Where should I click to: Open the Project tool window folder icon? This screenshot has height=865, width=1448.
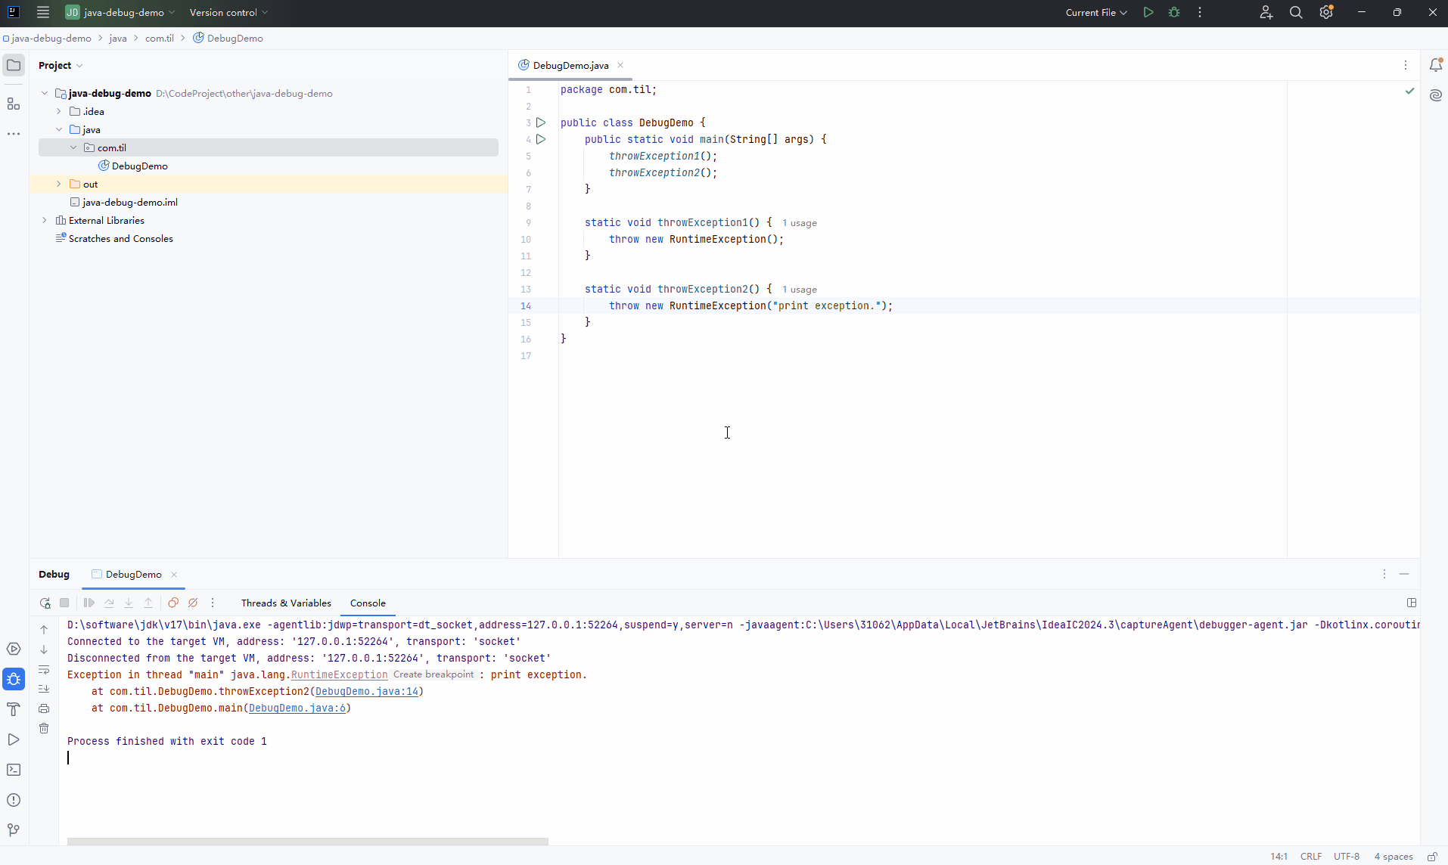click(14, 66)
